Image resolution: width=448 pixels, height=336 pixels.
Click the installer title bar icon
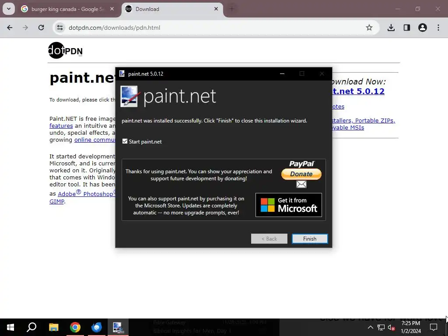pyautogui.click(x=122, y=73)
